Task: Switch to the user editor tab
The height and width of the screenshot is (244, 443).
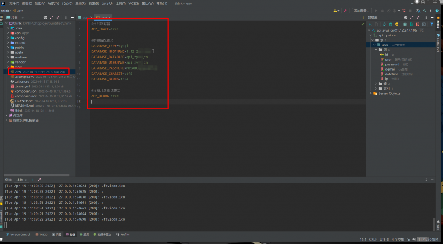Action: pos(84,17)
